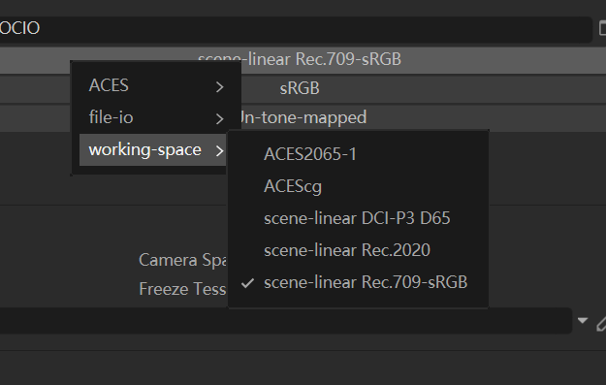Open the ACES submenu
This screenshot has width=606, height=385.
156,85
